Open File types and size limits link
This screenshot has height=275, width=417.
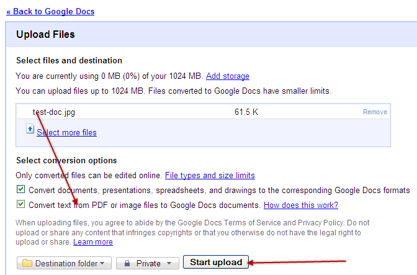pos(210,176)
